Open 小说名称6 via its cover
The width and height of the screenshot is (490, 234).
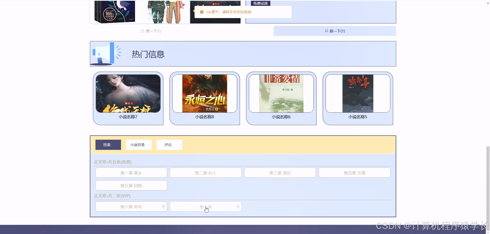(281, 93)
